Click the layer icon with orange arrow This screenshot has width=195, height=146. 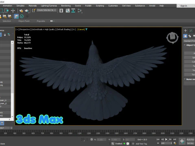pos(10,17)
